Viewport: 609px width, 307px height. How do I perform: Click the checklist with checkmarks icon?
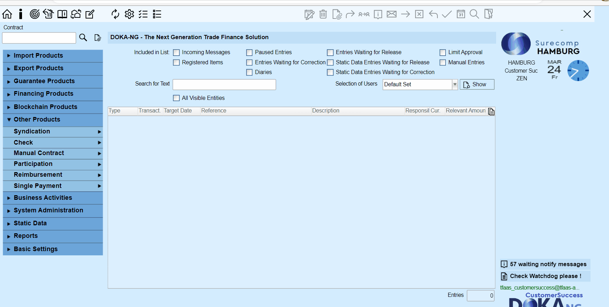[143, 14]
